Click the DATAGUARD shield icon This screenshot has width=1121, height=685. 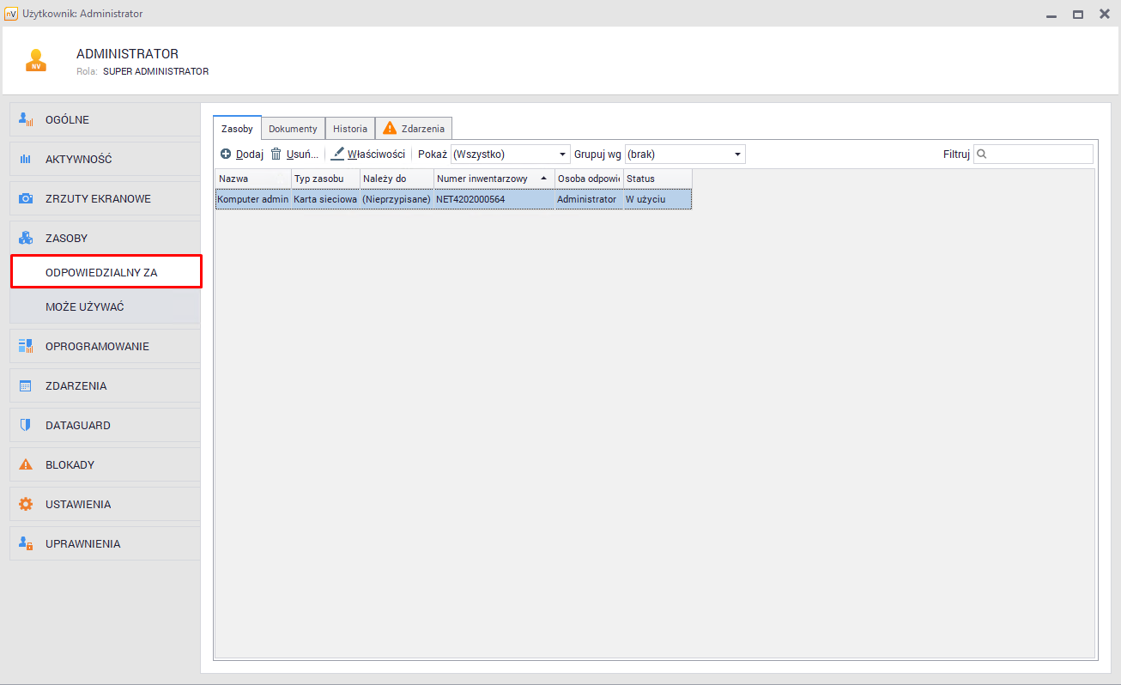coord(26,426)
